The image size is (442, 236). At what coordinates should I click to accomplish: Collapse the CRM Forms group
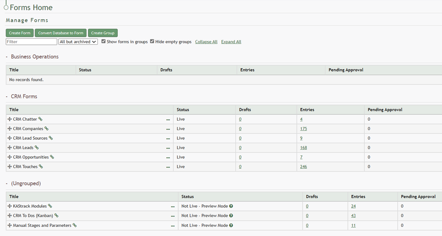coord(7,97)
